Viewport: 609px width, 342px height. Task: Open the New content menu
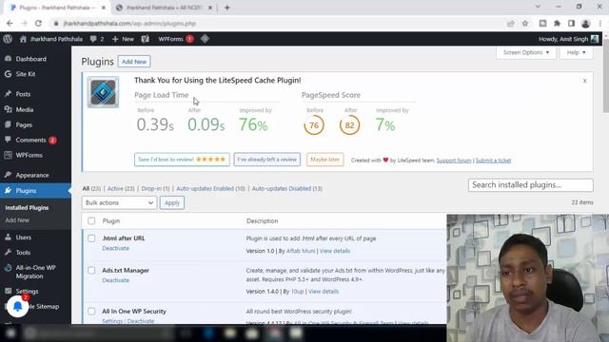[x=123, y=39]
